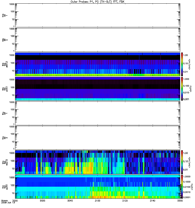Image resolution: width=195 pixels, height=208 pixels.
Task: Click "1.0000" on the thc scm1 color bar
Action: pyautogui.click(x=187, y=177)
